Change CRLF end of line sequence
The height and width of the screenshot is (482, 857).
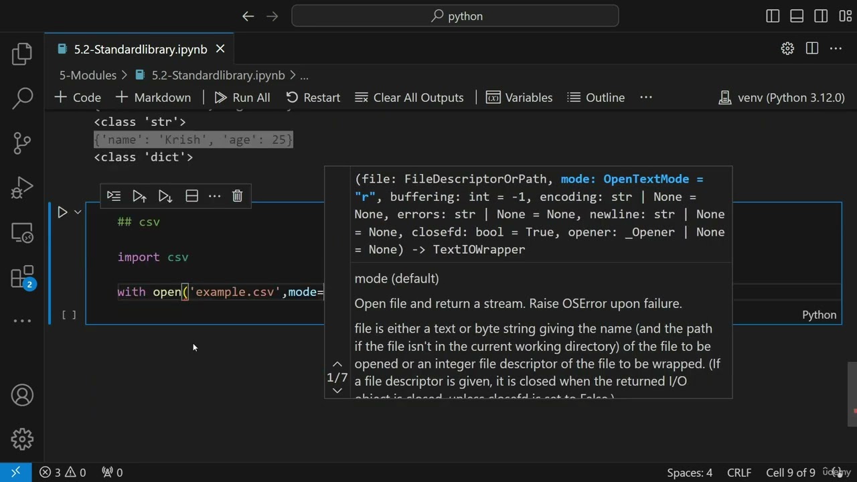(x=739, y=472)
